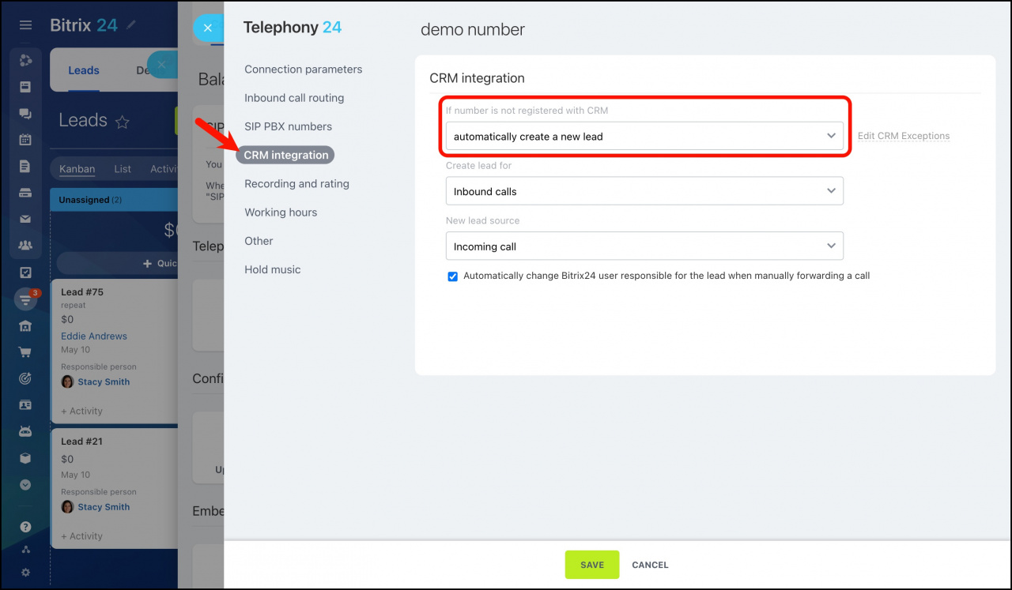Image resolution: width=1012 pixels, height=590 pixels.
Task: Open the sitemap icon in the sidebar
Action: click(25, 550)
